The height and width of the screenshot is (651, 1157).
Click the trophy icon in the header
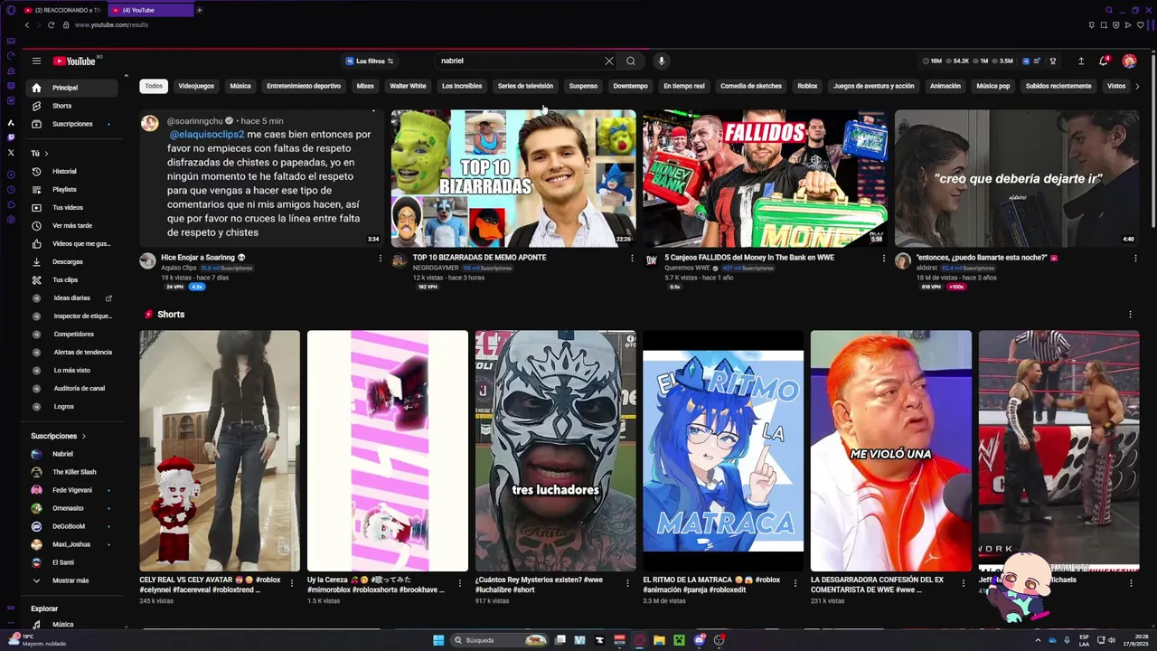(1053, 61)
